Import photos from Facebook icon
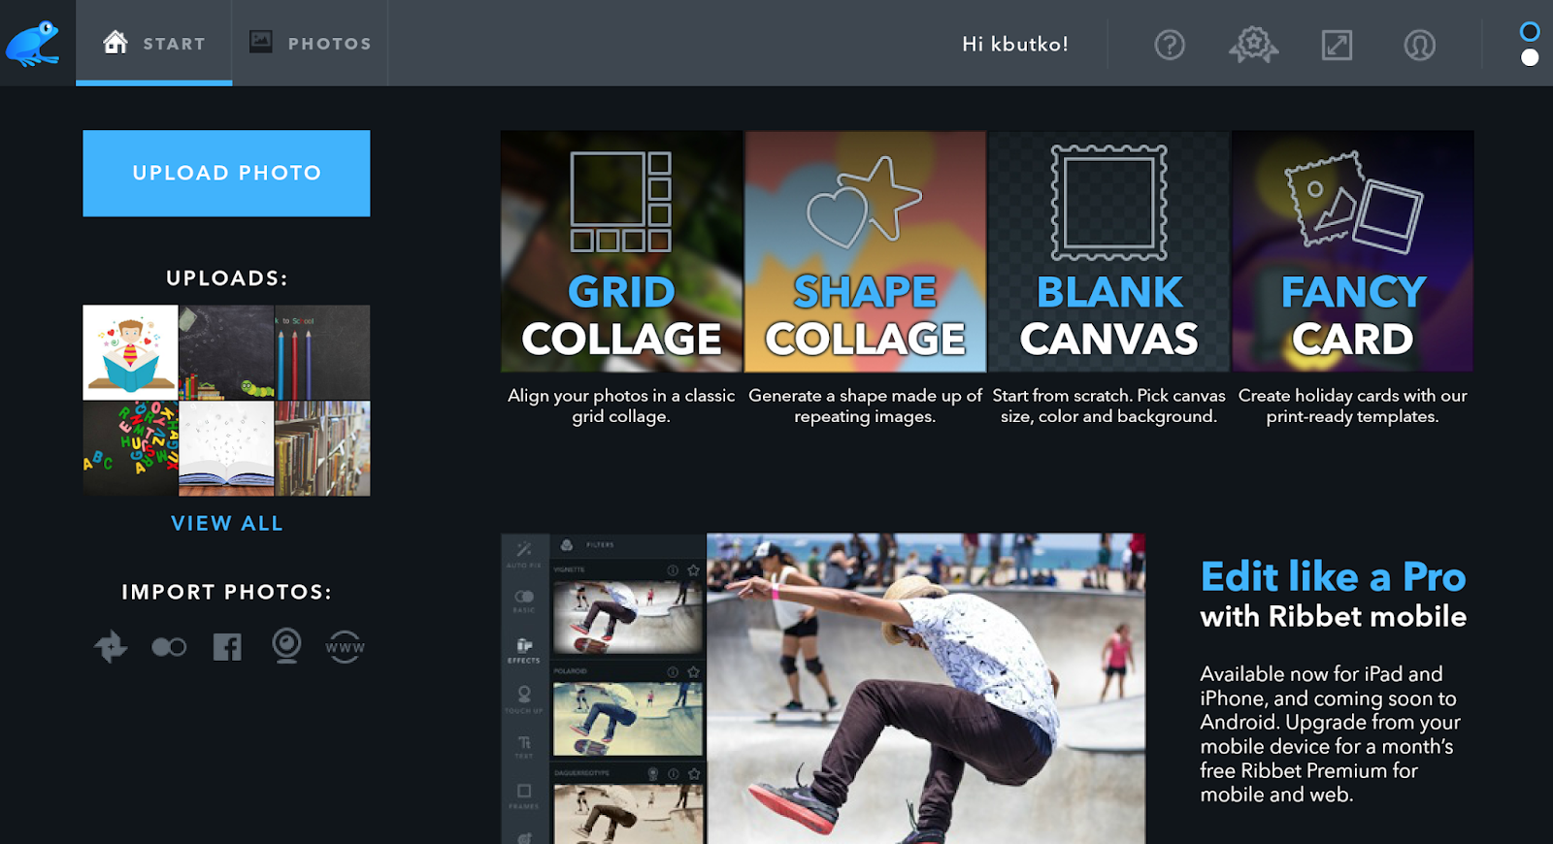 227,646
